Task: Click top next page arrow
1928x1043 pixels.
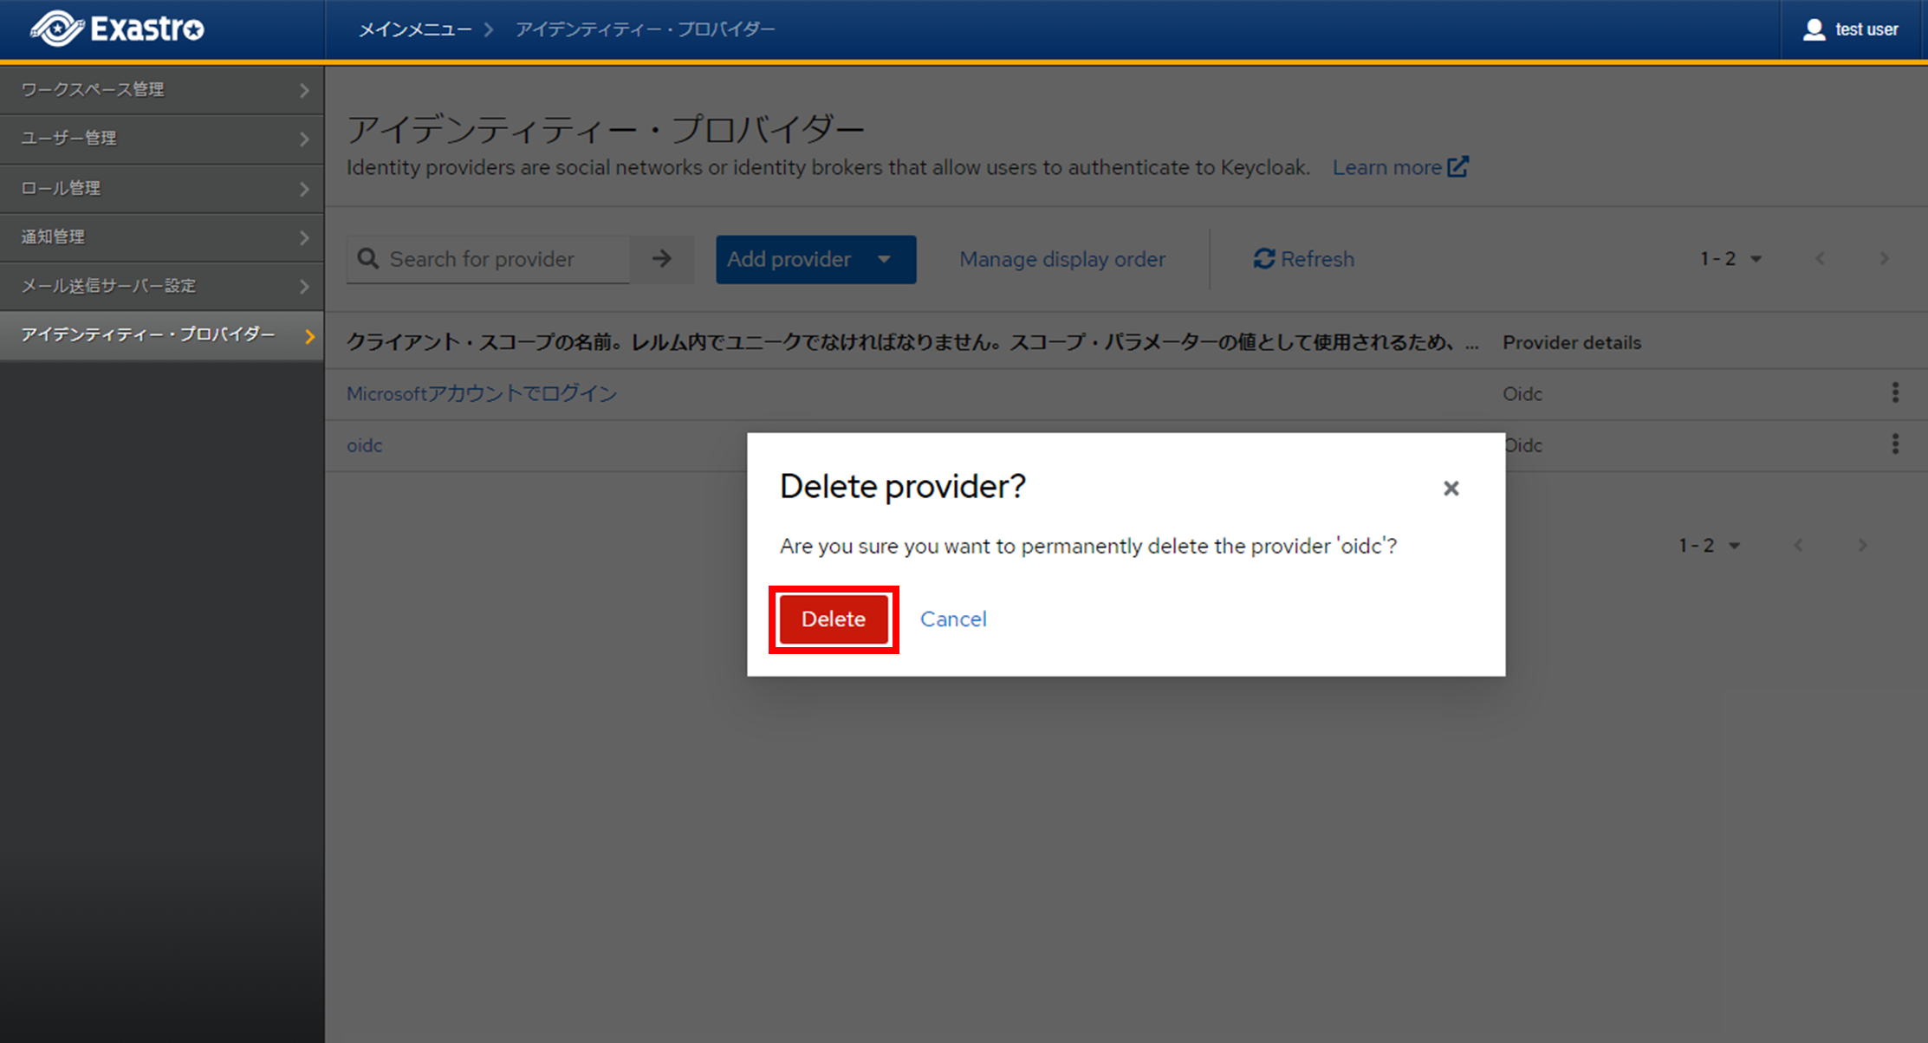Action: click(1884, 259)
